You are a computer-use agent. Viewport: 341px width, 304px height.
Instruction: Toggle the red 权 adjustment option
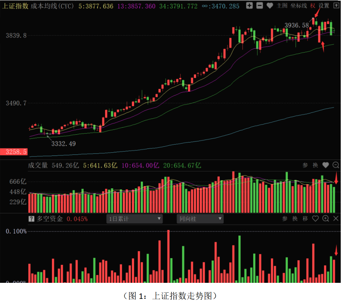(x=312, y=5)
